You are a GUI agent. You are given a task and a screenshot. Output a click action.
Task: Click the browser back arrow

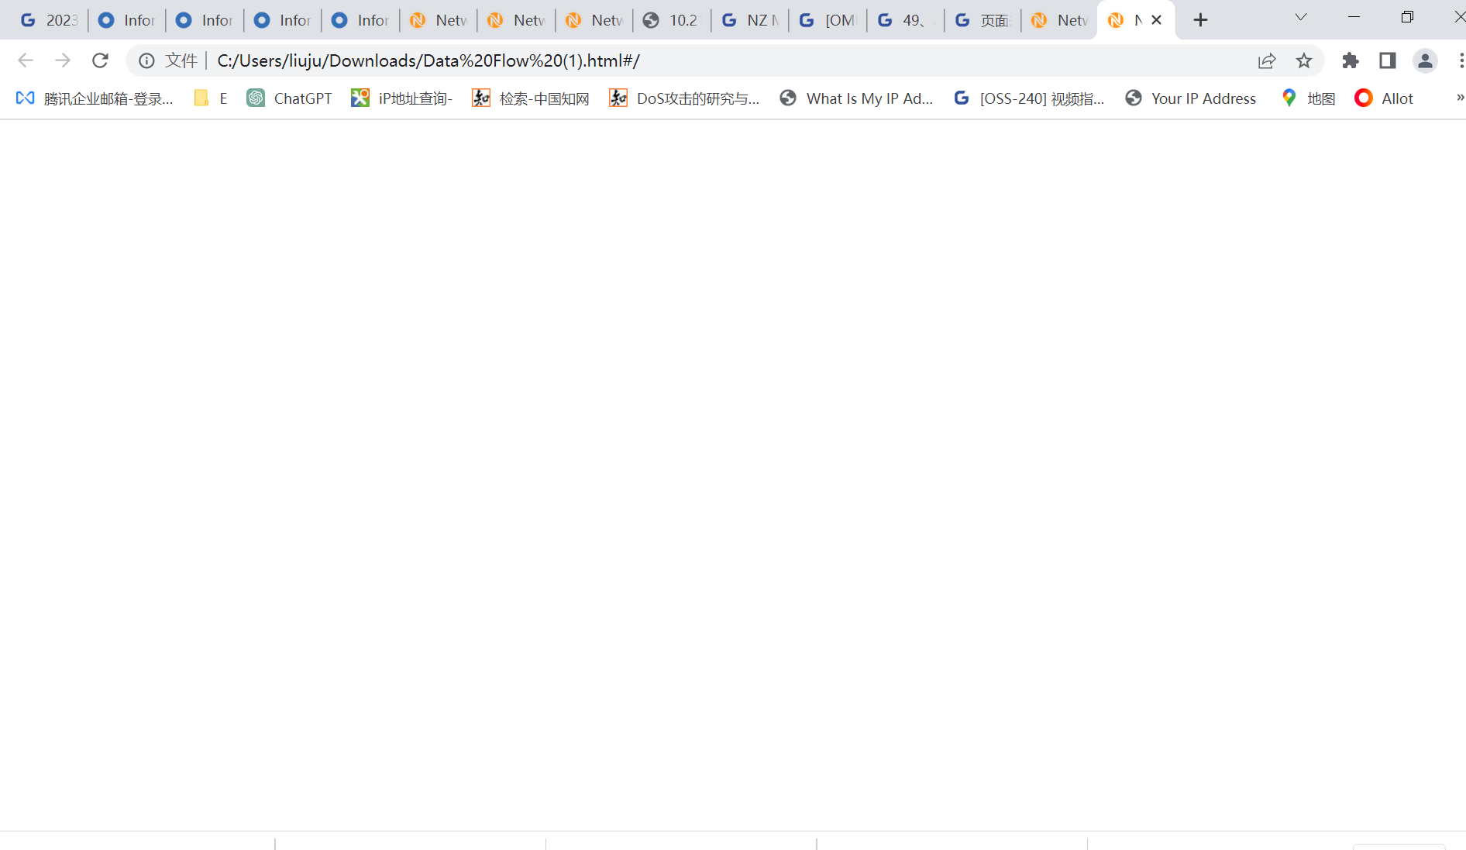tap(26, 60)
